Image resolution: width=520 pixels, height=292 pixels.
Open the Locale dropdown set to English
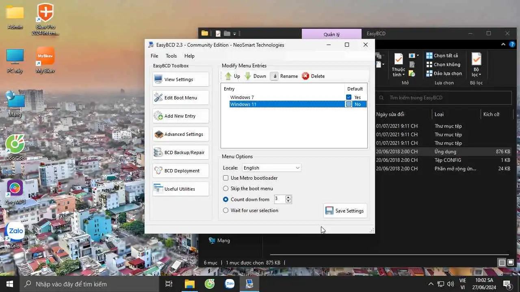(x=271, y=168)
